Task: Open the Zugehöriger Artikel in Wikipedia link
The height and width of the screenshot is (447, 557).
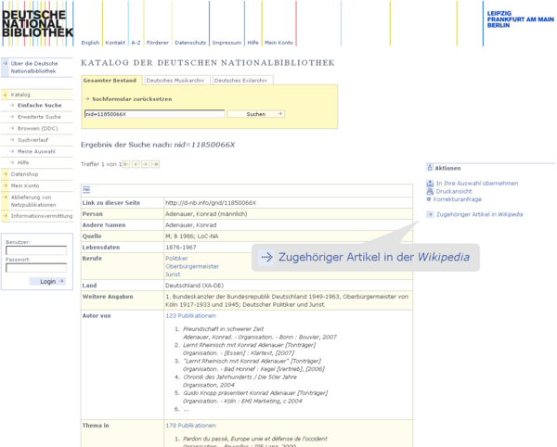Action: [478, 214]
